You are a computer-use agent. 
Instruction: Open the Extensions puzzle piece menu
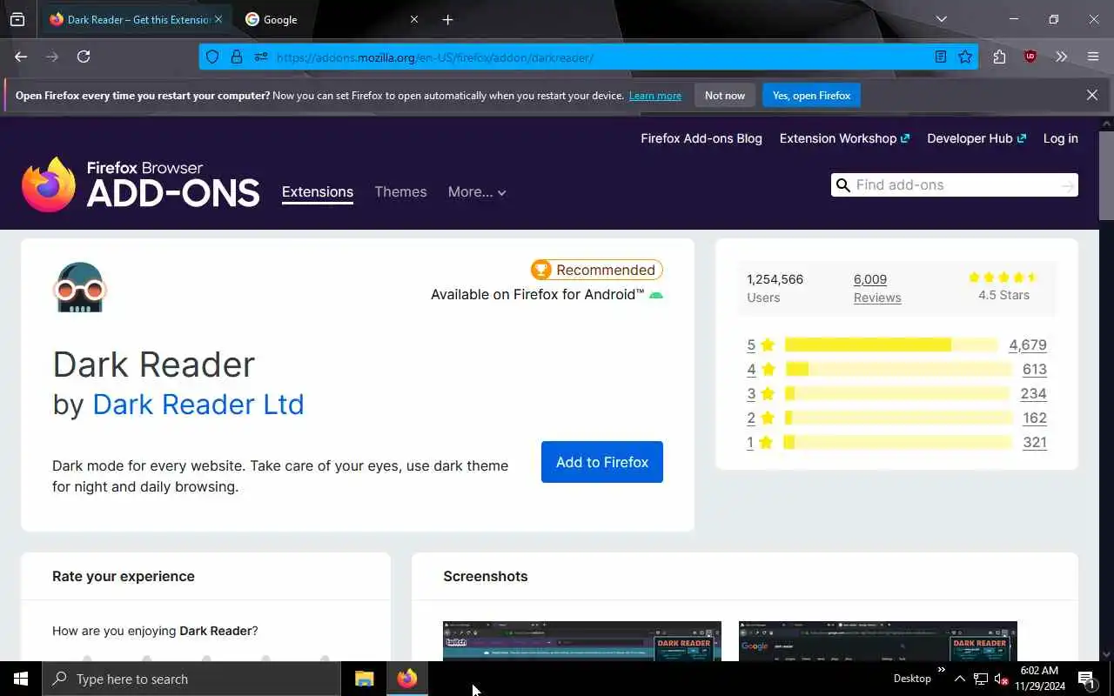point(999,57)
